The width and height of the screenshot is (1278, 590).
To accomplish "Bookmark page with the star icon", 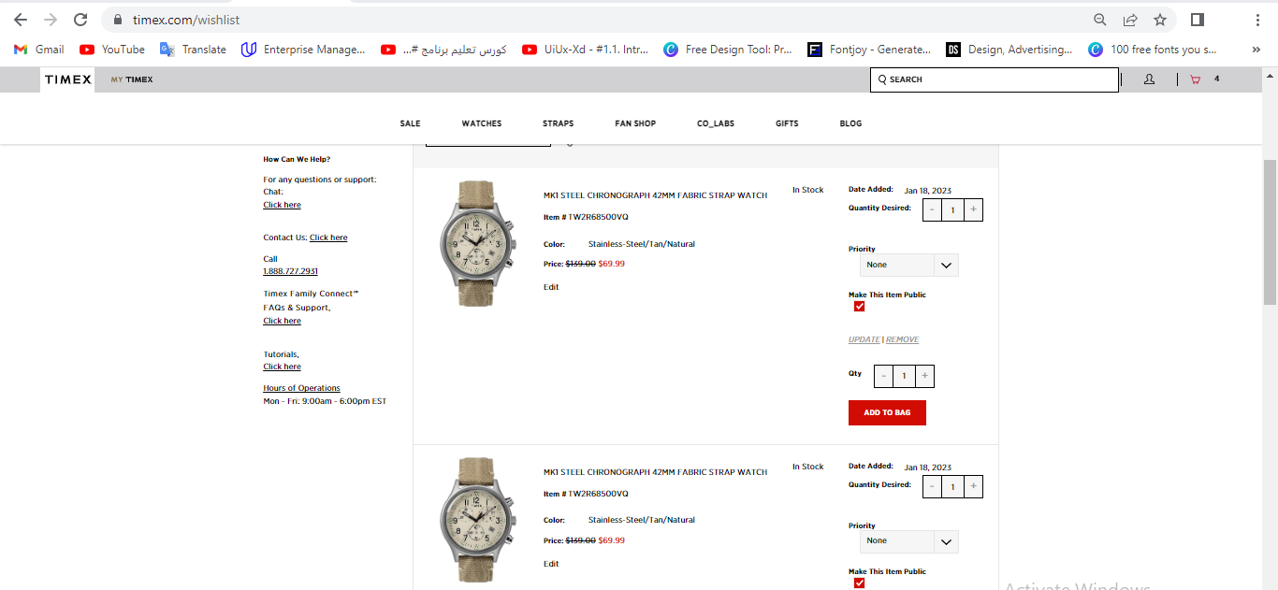I will point(1160,20).
